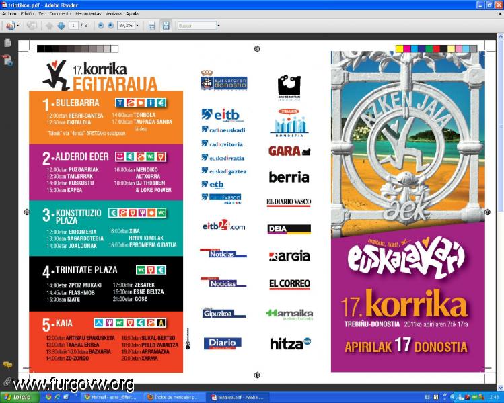Click the blue Diario logo
The height and width of the screenshot is (403, 504).
(x=223, y=343)
